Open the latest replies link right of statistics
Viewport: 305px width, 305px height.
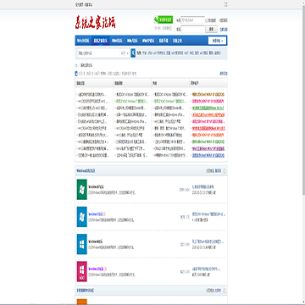(x=224, y=74)
